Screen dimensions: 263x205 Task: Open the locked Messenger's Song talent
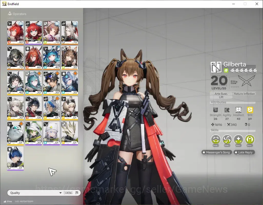coord(217,152)
